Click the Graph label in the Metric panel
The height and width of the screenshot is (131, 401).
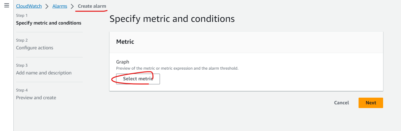(x=123, y=62)
